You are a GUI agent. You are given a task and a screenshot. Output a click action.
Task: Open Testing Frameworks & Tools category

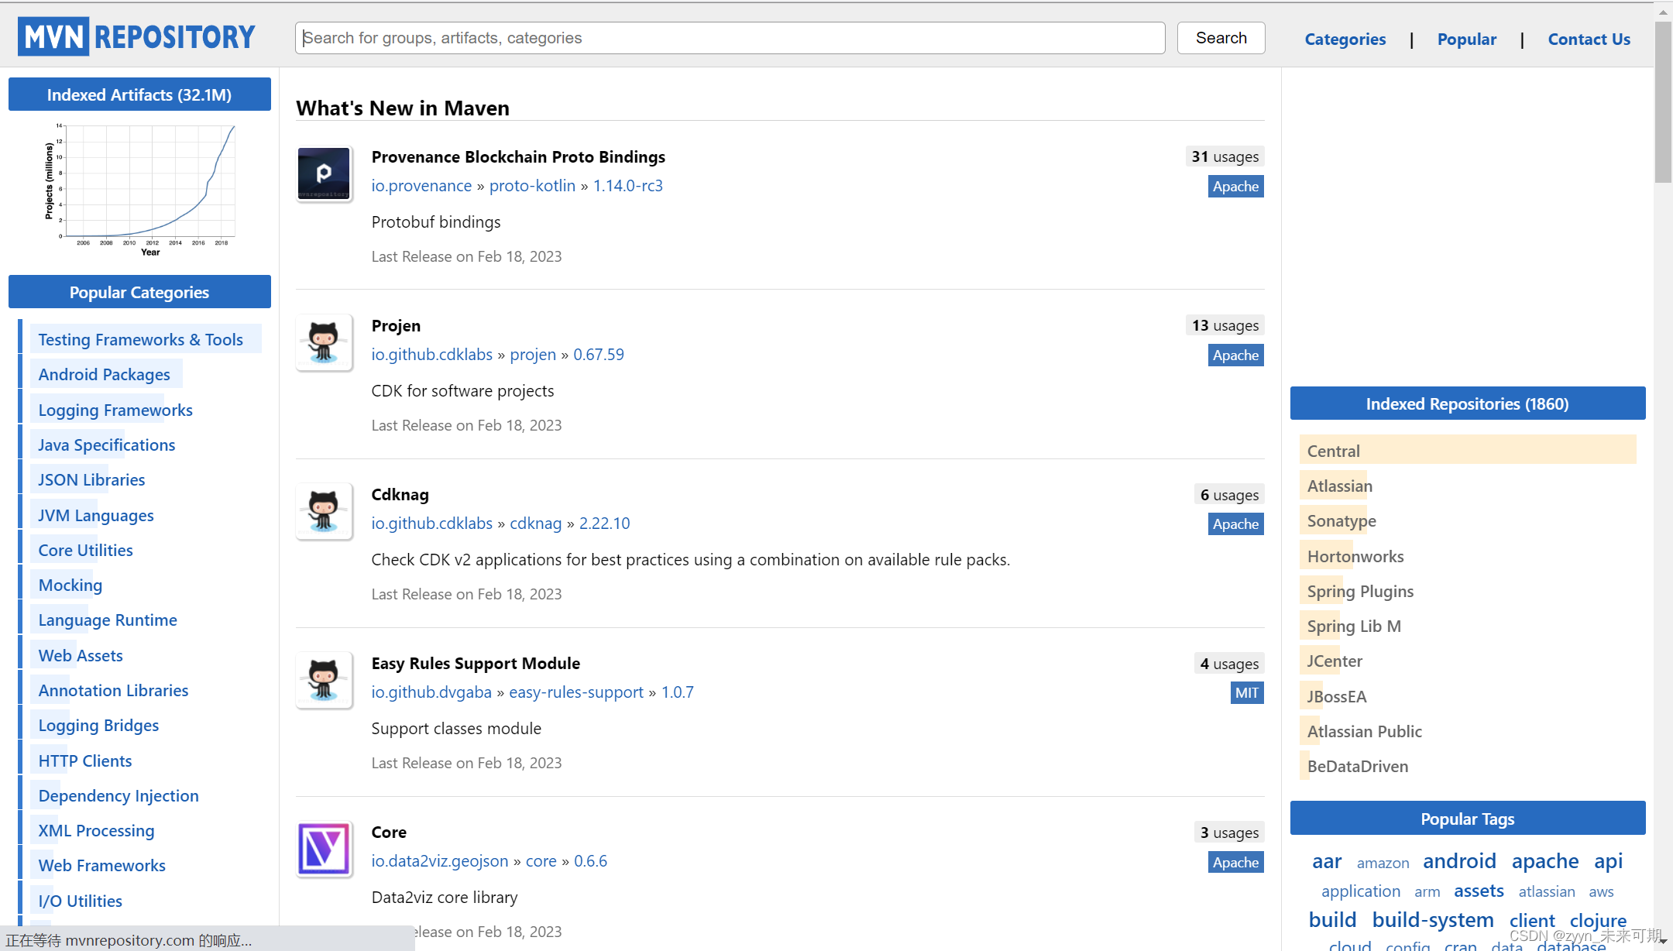(140, 339)
